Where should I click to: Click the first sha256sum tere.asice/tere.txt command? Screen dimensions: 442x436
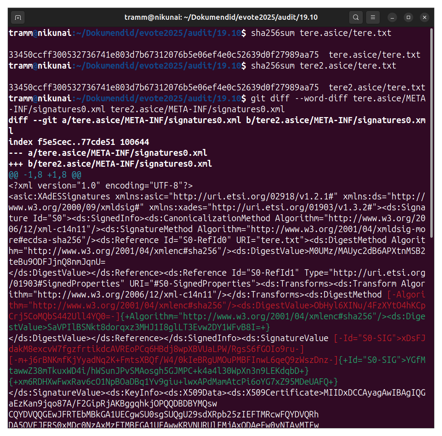coord(321,33)
